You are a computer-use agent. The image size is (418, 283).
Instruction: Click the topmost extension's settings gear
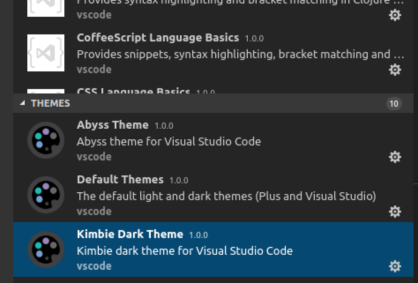click(395, 15)
